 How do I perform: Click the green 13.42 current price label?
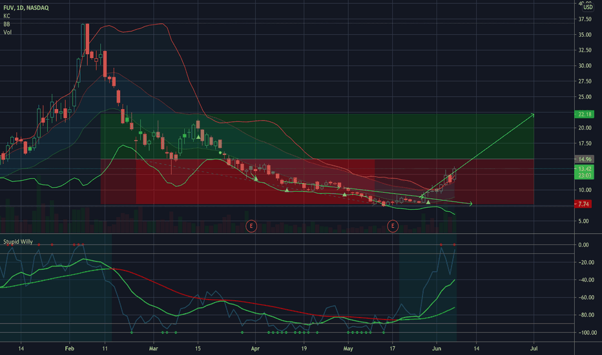click(584, 169)
